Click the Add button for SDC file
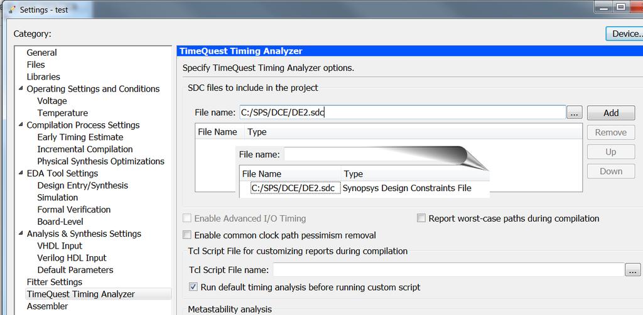 (611, 113)
